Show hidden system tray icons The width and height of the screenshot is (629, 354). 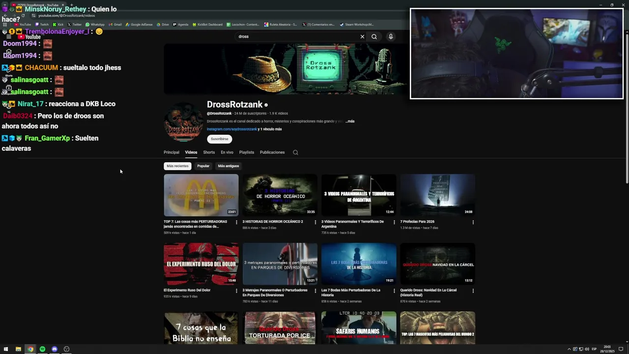click(x=569, y=349)
